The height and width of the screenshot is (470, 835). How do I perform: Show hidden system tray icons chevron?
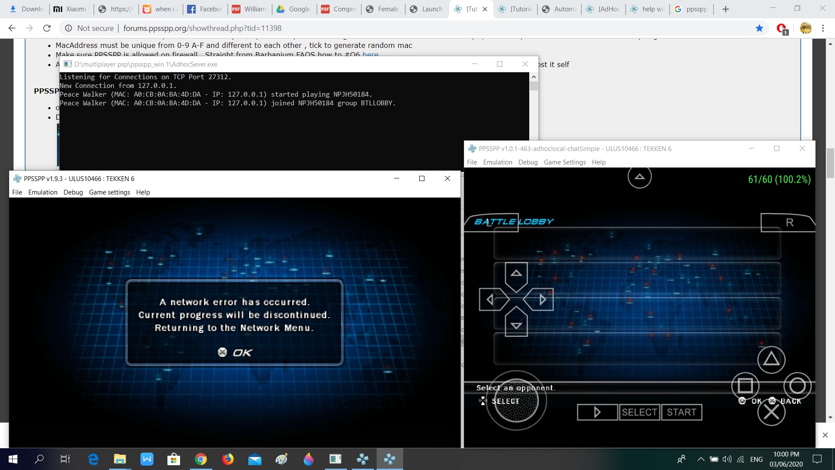700,459
